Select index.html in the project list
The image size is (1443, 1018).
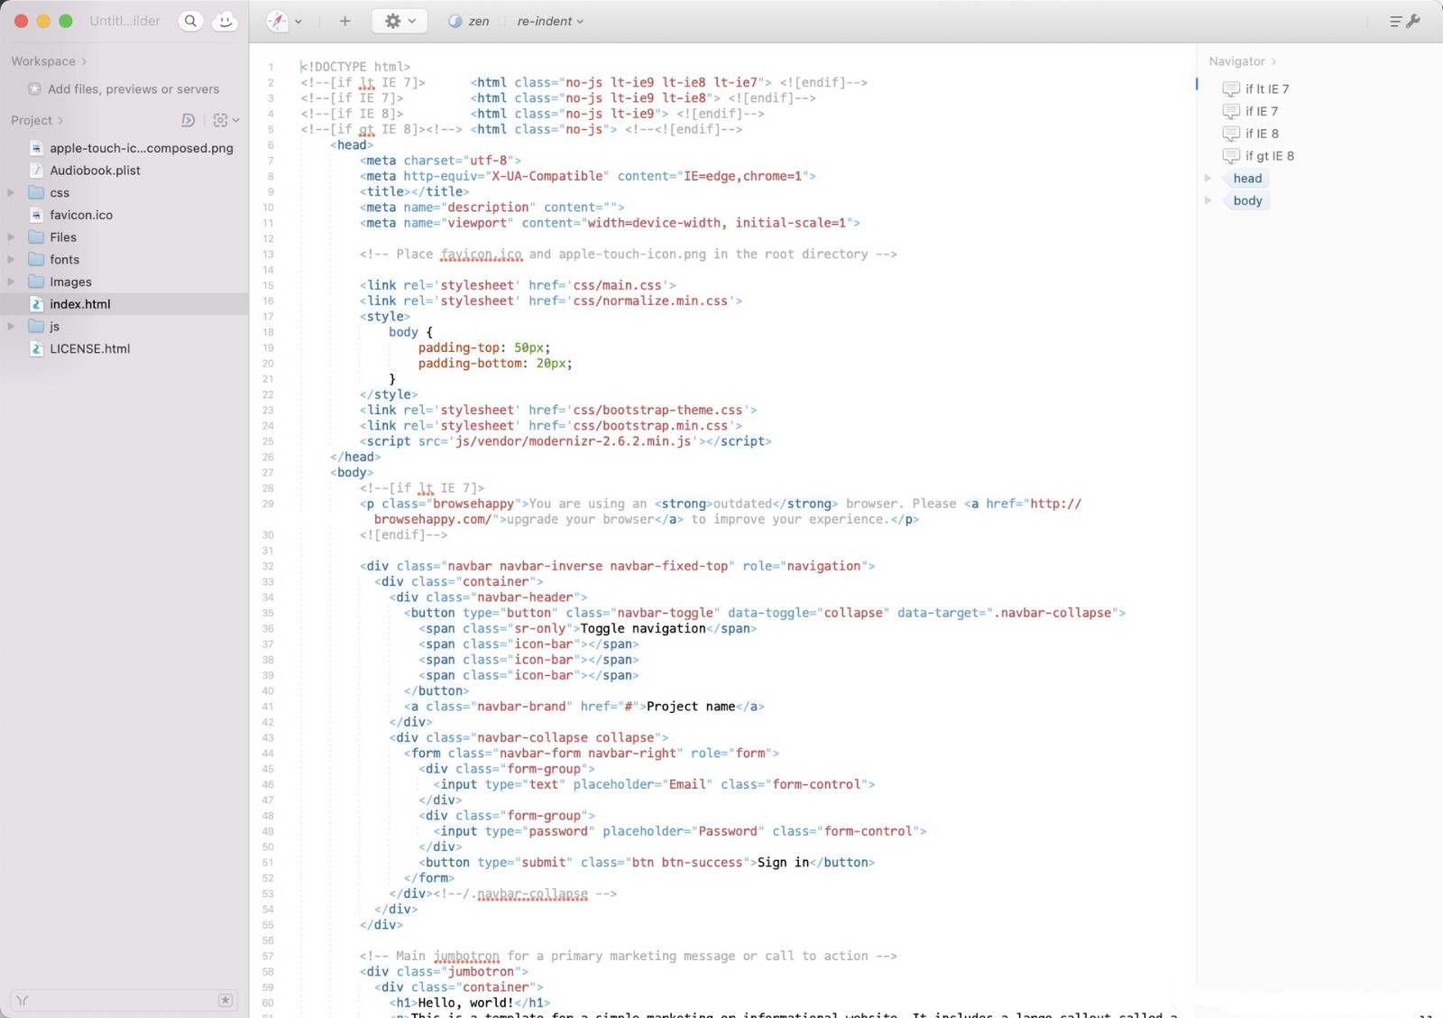124,304
